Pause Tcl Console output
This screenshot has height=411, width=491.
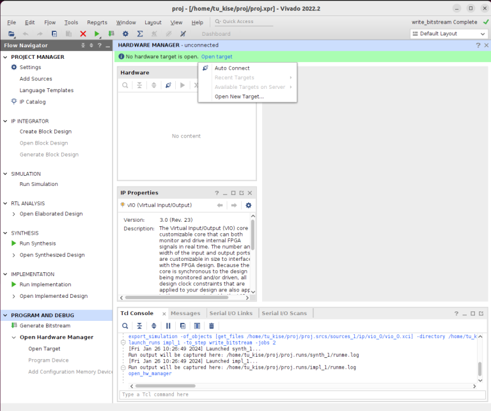[168, 326]
